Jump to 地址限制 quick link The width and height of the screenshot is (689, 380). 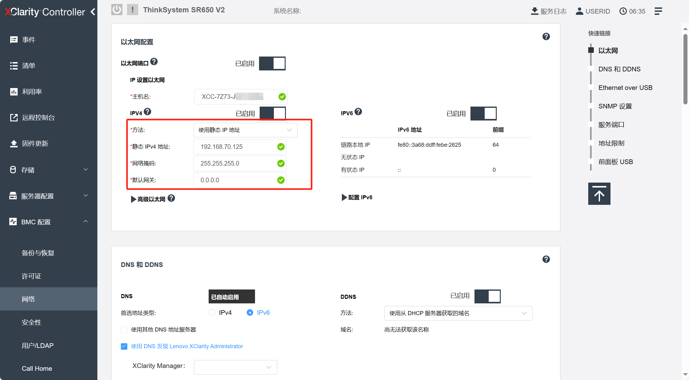[611, 143]
